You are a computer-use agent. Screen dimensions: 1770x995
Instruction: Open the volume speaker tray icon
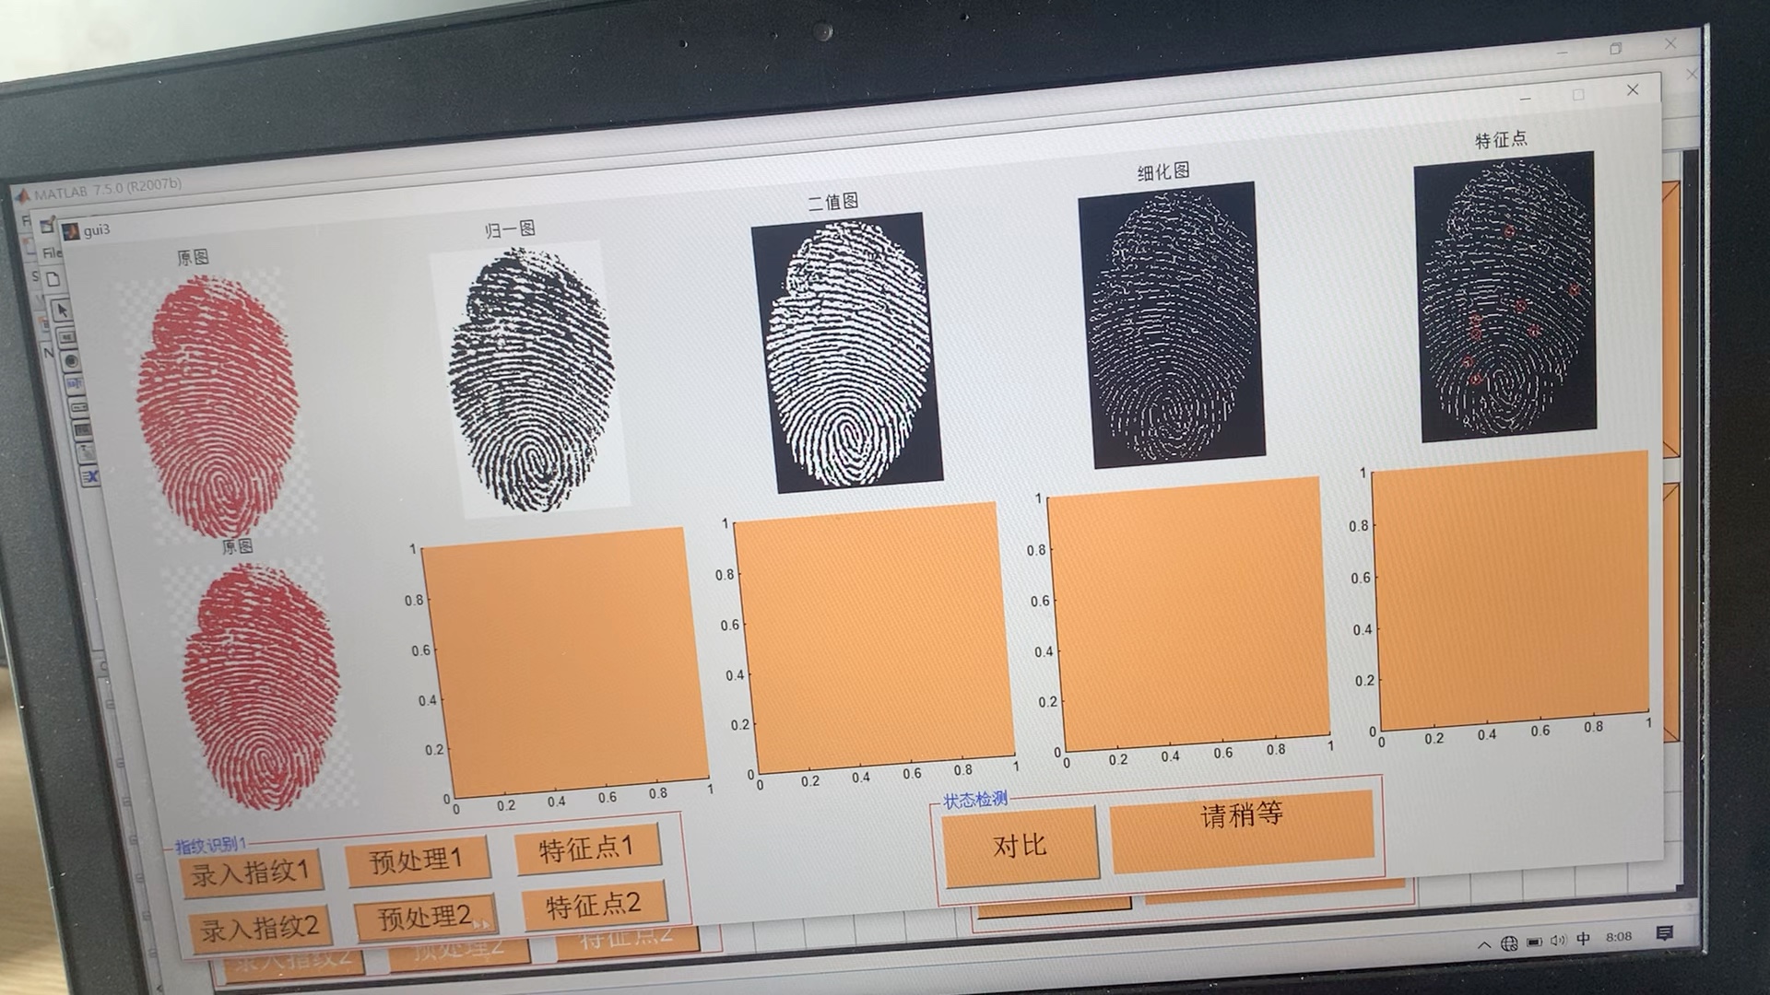tap(1558, 941)
